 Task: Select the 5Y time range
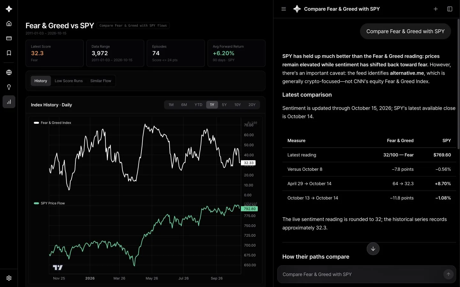click(224, 105)
